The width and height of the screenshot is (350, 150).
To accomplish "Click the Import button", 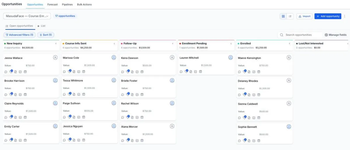I will click(304, 16).
